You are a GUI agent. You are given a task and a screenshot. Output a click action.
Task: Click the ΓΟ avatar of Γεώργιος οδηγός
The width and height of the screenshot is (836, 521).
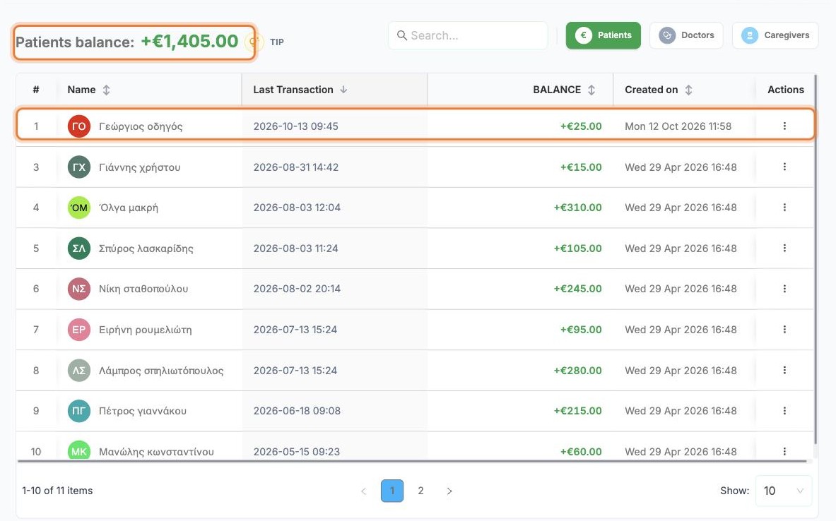(x=79, y=126)
